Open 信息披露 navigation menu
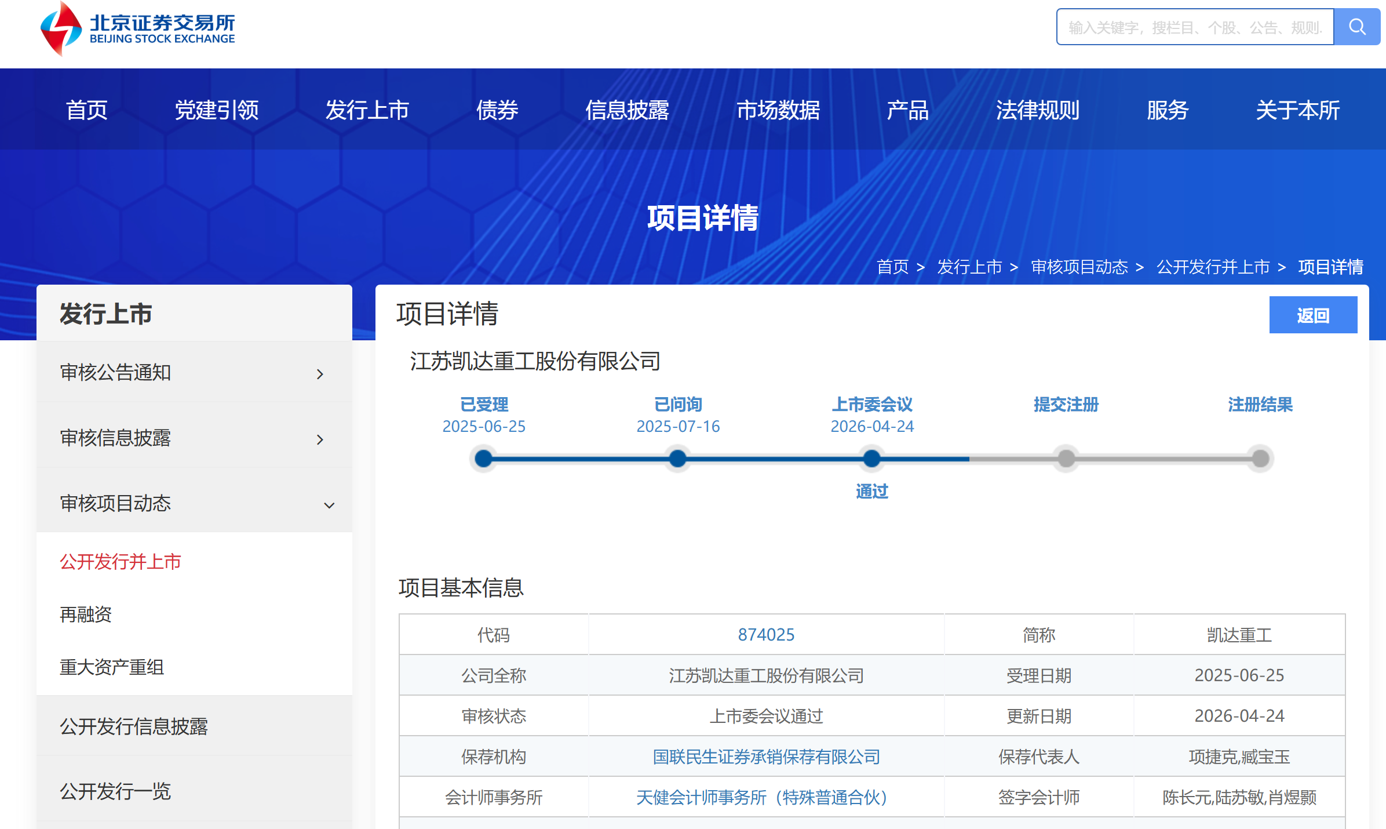 (x=627, y=110)
